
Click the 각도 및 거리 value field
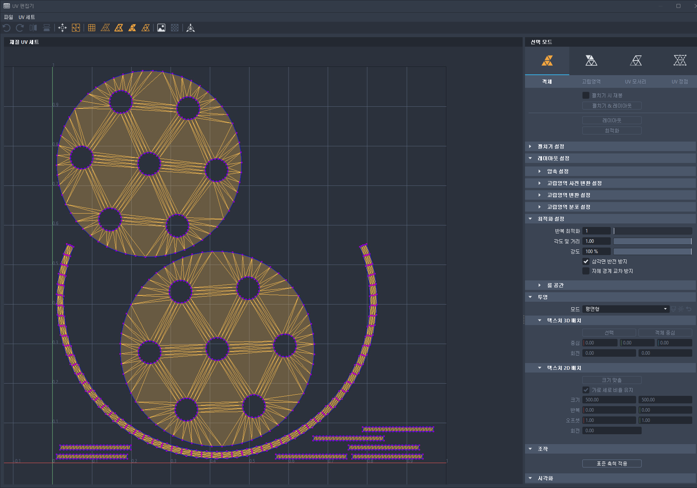click(x=597, y=241)
